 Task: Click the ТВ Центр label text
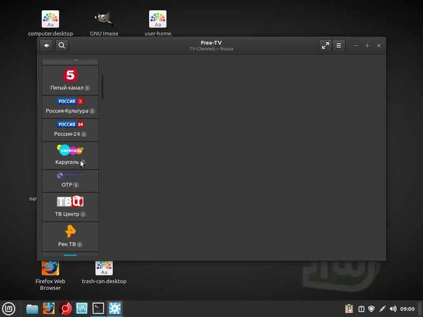click(x=67, y=214)
